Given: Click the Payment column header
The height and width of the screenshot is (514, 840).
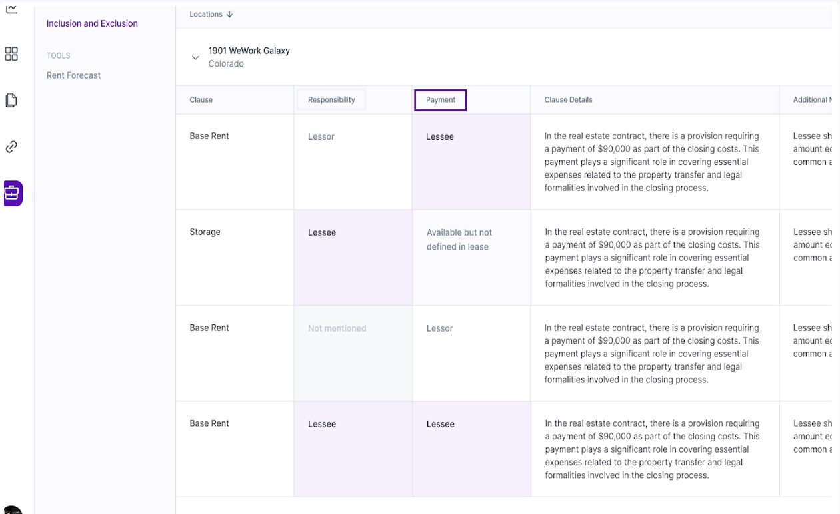Looking at the screenshot, I should click(x=440, y=100).
